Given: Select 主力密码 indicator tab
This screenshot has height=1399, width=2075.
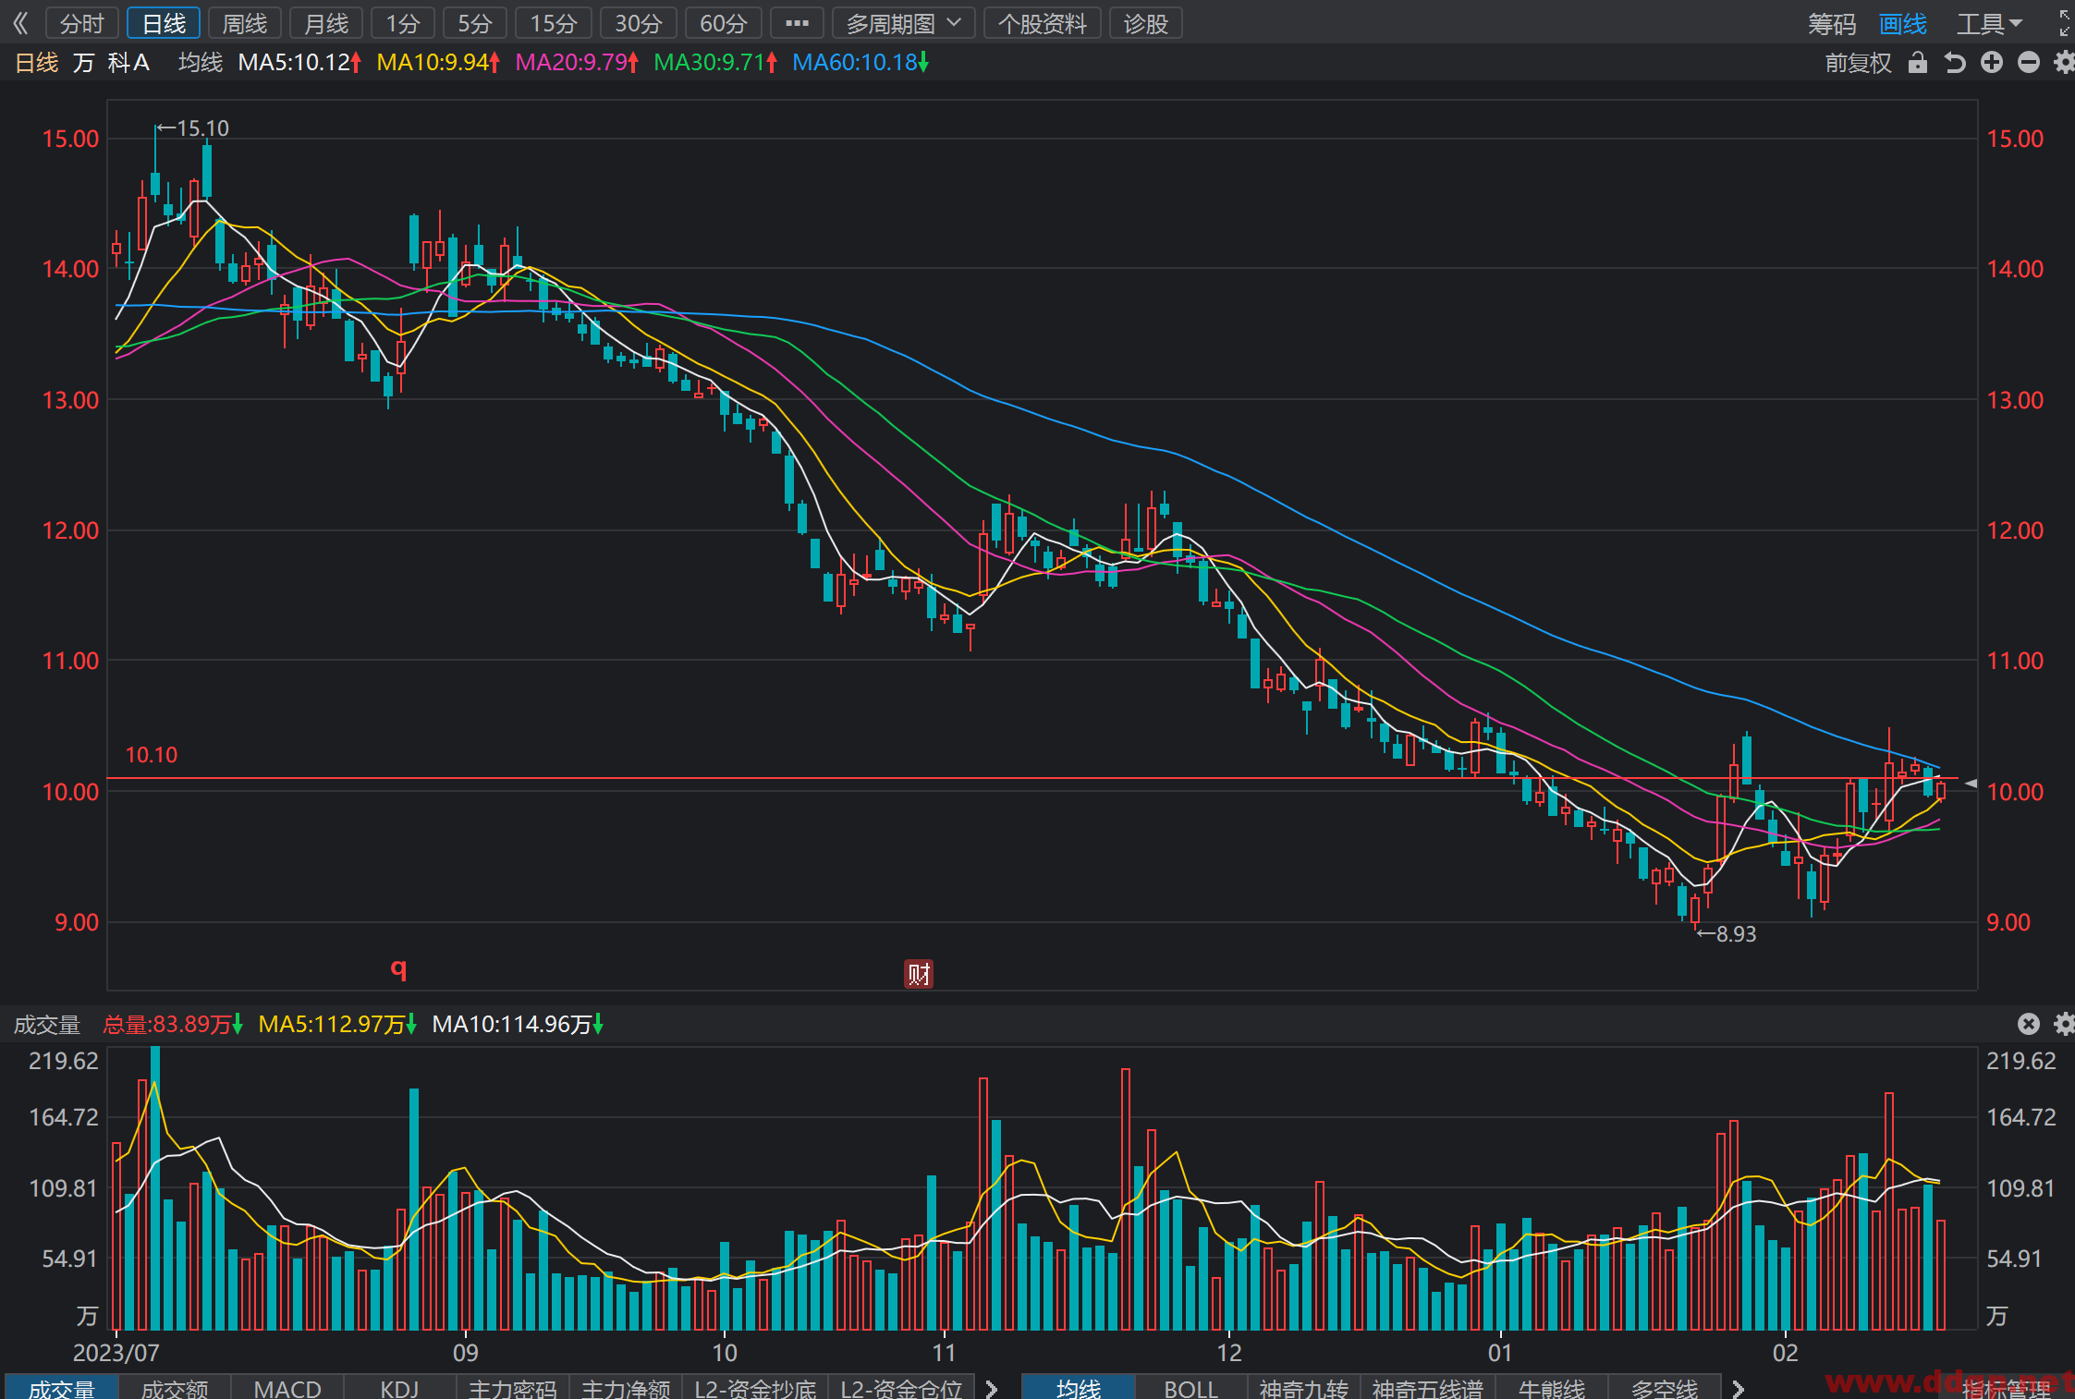Looking at the screenshot, I should pos(513,1388).
